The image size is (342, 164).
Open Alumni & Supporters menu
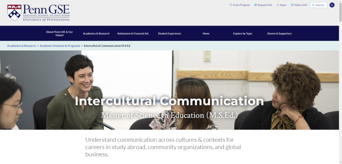pyautogui.click(x=279, y=33)
